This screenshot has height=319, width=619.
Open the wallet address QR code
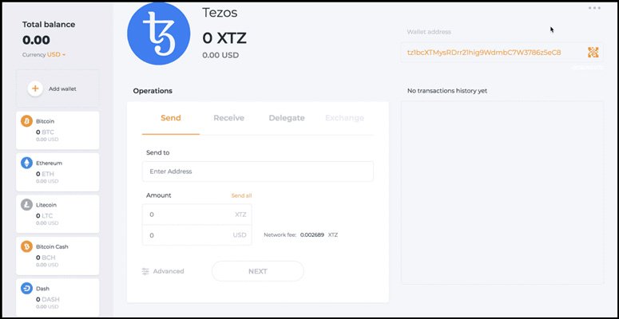pyautogui.click(x=593, y=53)
